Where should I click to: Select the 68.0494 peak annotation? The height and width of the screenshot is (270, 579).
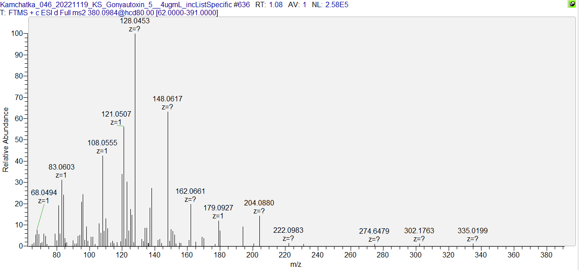point(44,193)
